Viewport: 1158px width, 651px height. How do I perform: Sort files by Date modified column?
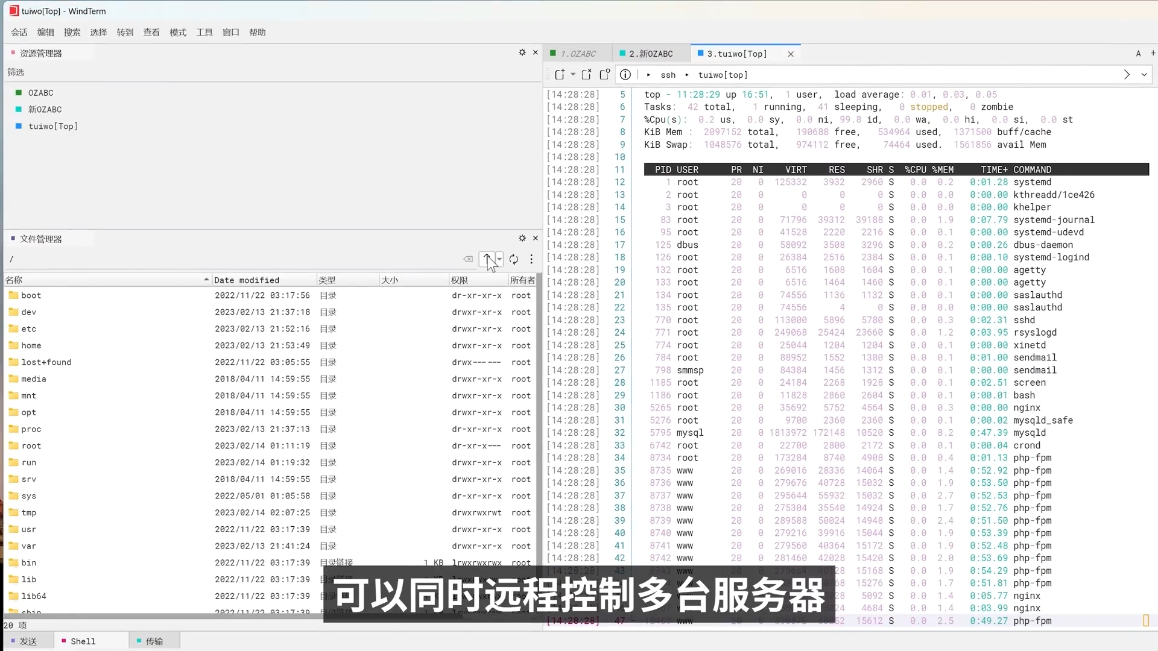[x=247, y=280]
